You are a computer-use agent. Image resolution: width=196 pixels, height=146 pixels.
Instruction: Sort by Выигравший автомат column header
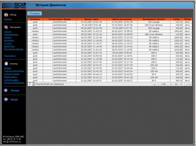pyautogui.click(x=154, y=19)
